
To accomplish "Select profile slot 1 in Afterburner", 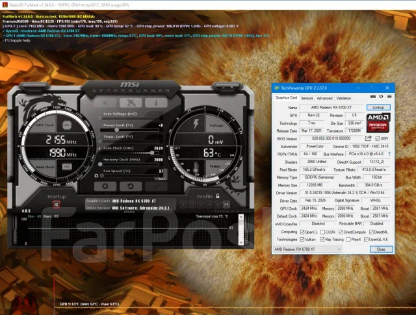I will [183, 205].
